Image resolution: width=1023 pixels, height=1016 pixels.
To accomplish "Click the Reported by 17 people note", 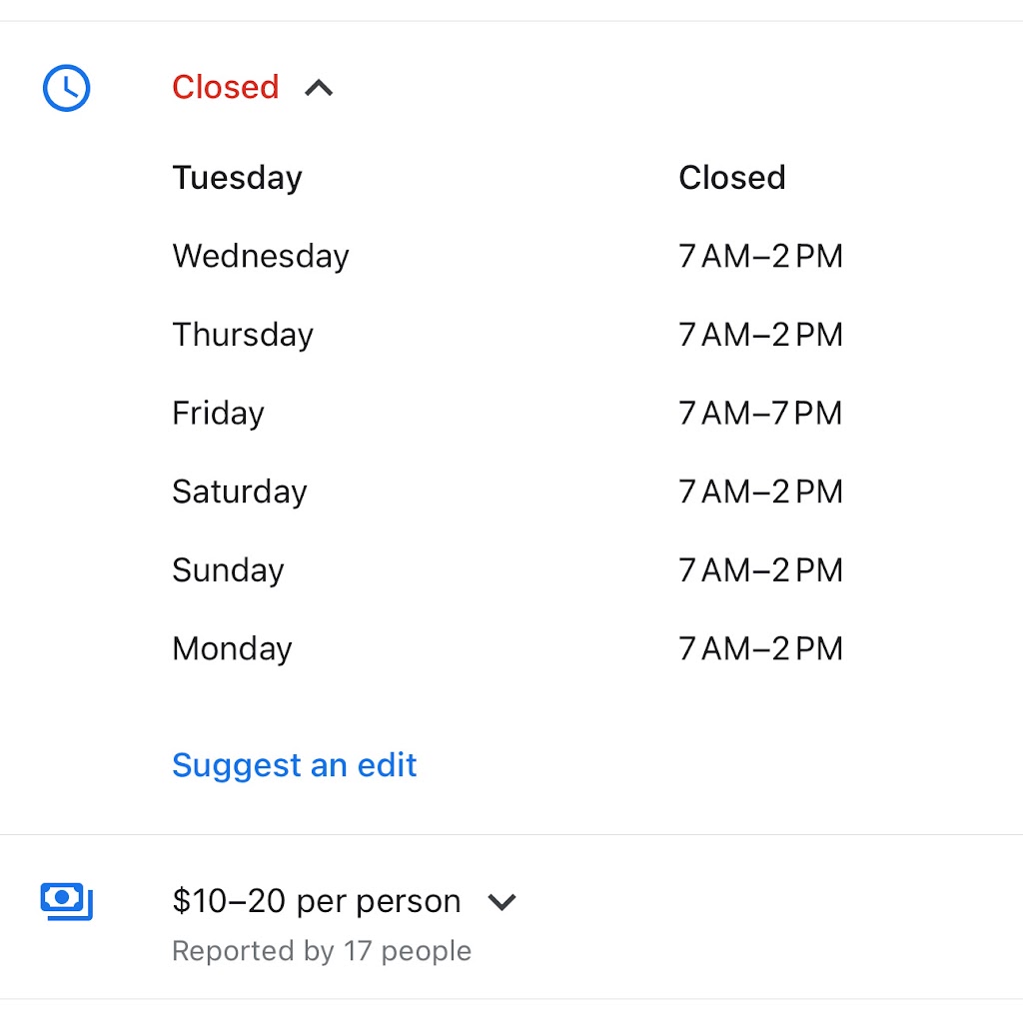I will (x=322, y=951).
